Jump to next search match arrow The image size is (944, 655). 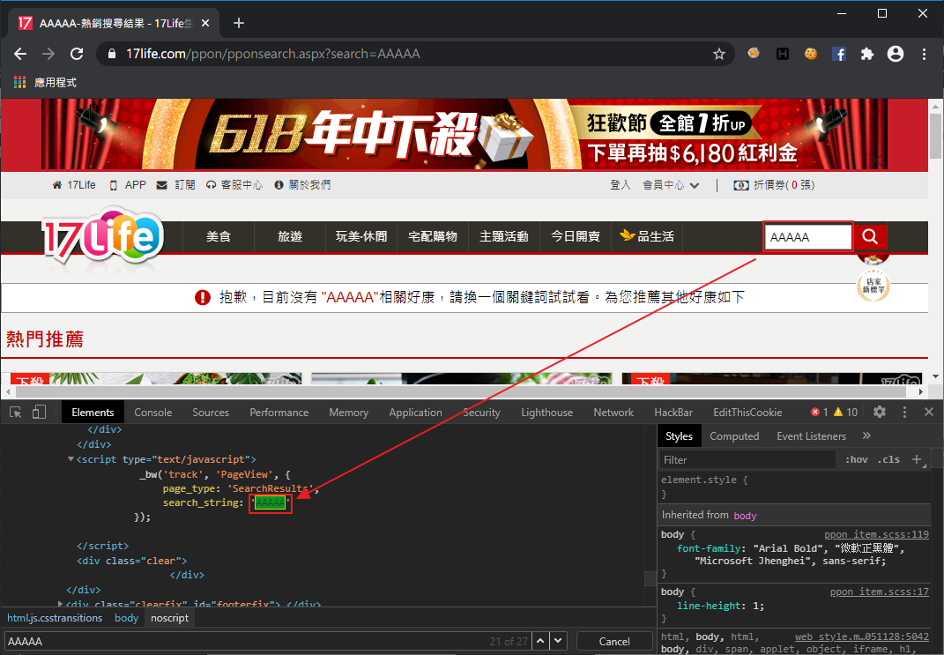click(558, 641)
